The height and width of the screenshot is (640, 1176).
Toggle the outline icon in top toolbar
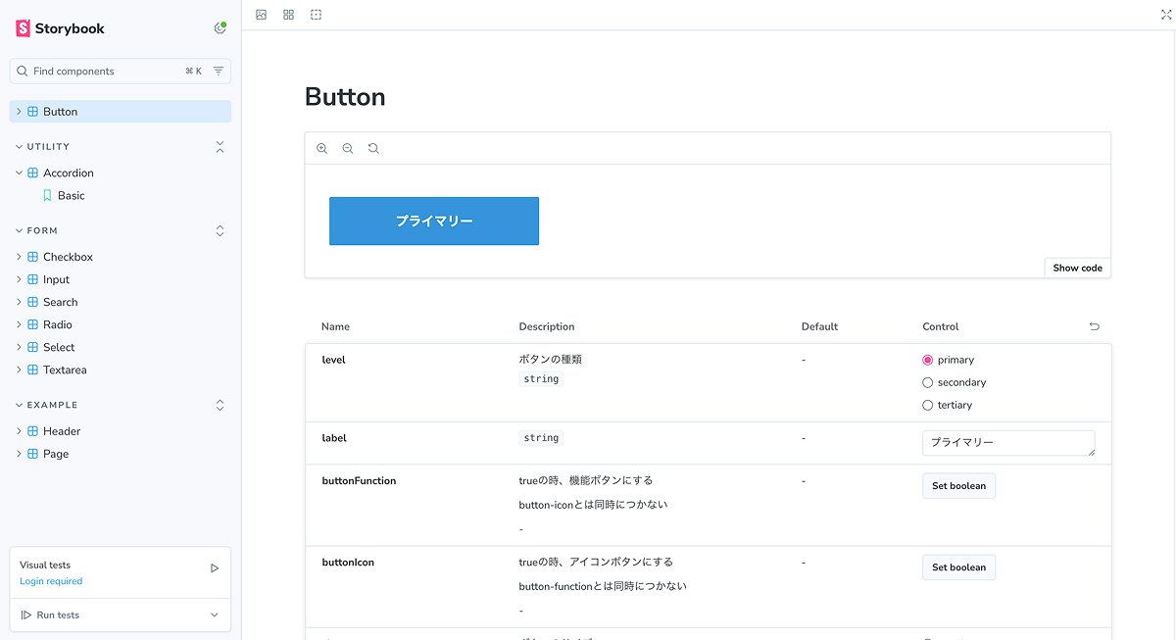(316, 15)
